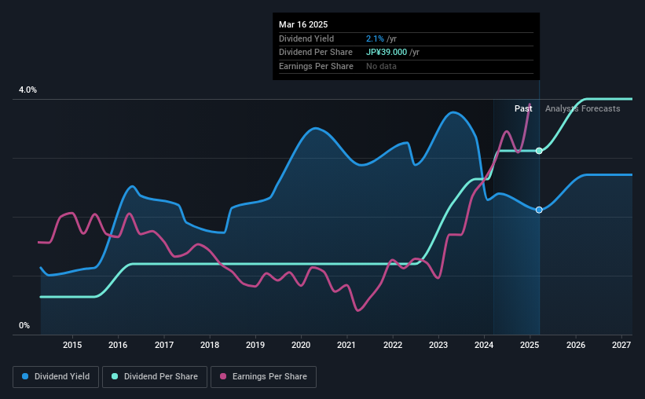Select the blue yield data point marker at Mar 2025

click(x=539, y=210)
